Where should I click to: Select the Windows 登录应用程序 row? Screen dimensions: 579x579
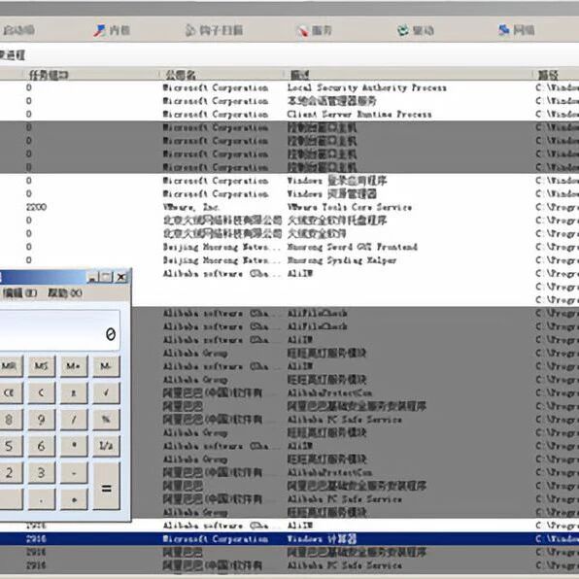pyautogui.click(x=289, y=181)
